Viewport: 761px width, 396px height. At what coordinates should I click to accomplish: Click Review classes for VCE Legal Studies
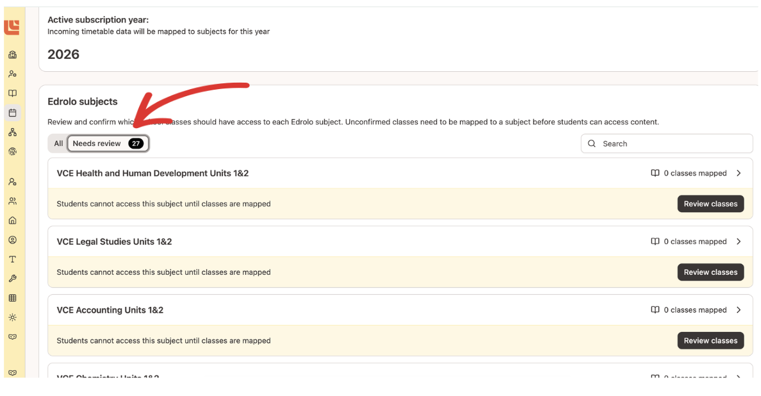click(x=710, y=272)
